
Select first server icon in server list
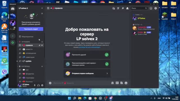[13, 16]
